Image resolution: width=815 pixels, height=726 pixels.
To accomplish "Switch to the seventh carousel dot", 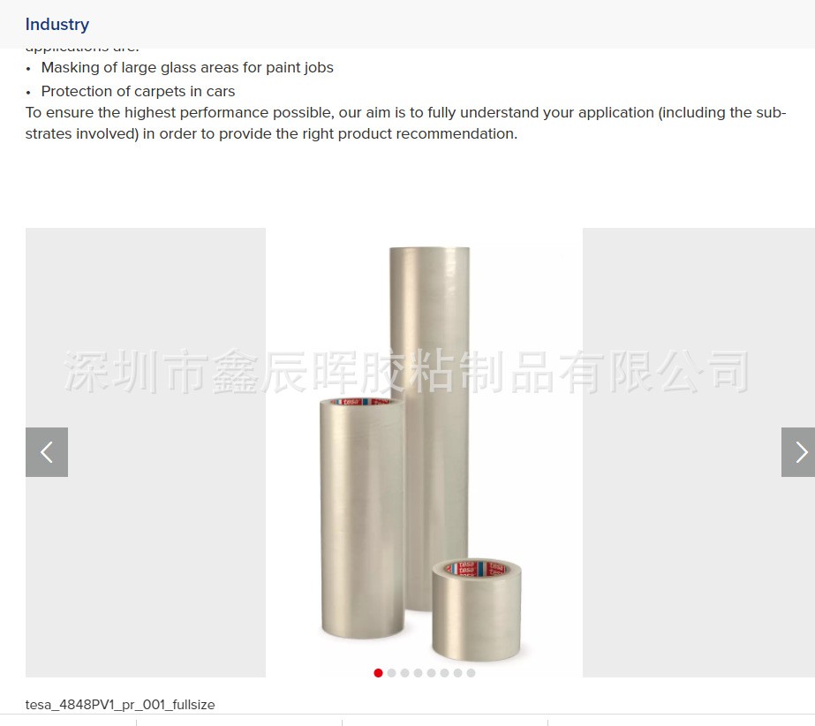I will coord(458,673).
